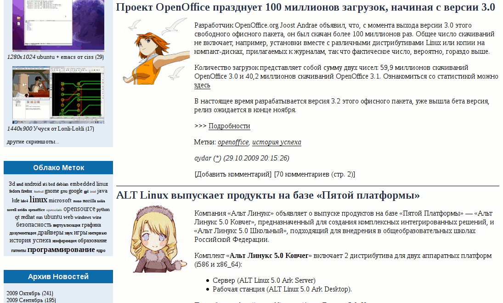Viewport: 503px width, 303px height.
Task: Select the «ядро» tag
Action: [101, 251]
